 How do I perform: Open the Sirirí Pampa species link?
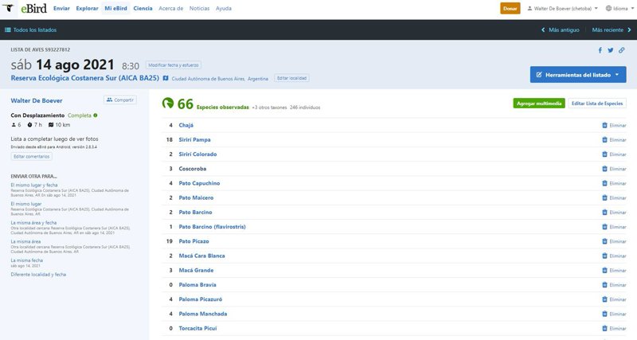point(195,140)
